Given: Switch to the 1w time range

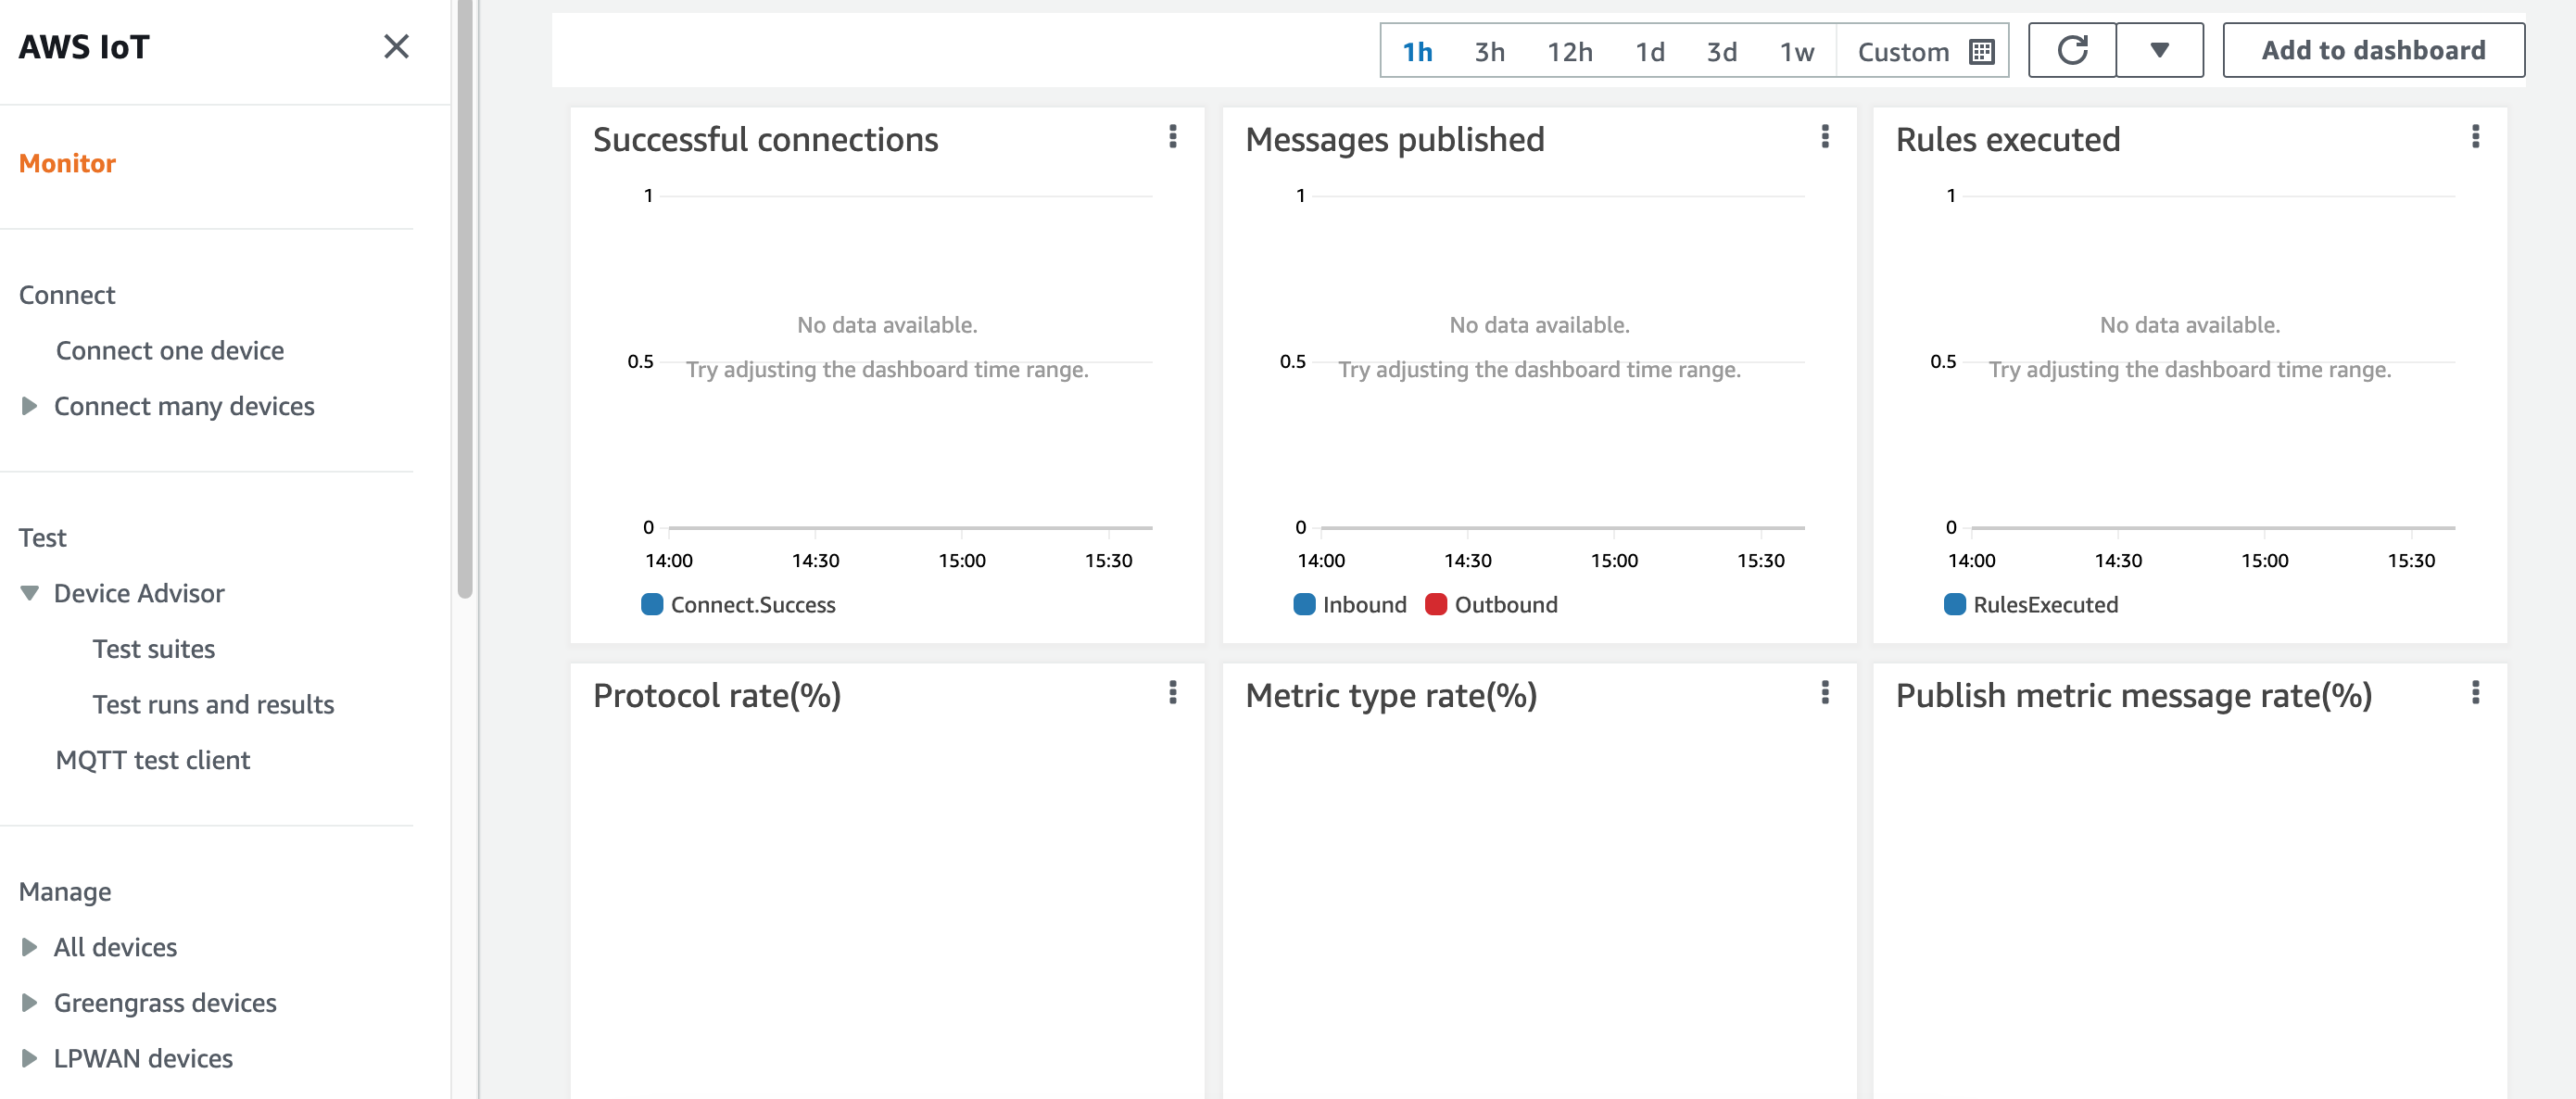Looking at the screenshot, I should point(1796,52).
